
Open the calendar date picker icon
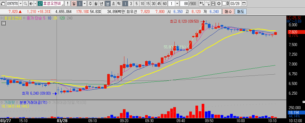point(243,4)
